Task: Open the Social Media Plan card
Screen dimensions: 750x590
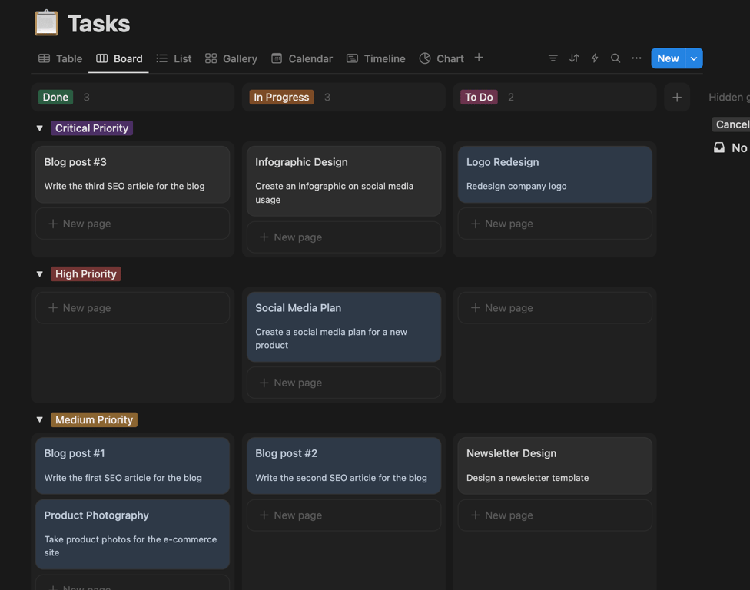Action: [x=343, y=326]
